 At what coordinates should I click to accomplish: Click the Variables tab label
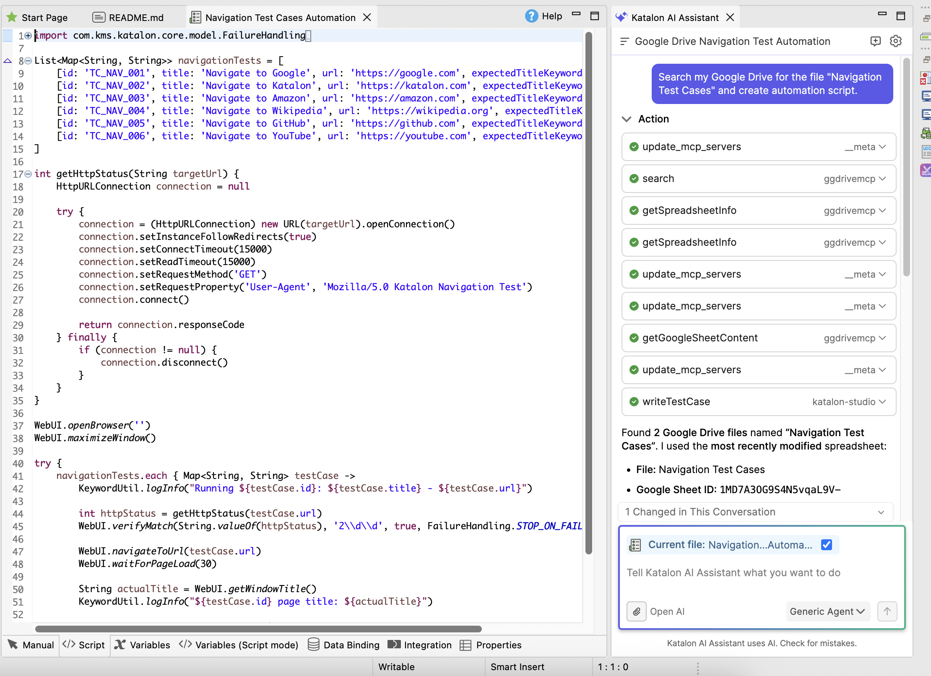pyautogui.click(x=150, y=645)
